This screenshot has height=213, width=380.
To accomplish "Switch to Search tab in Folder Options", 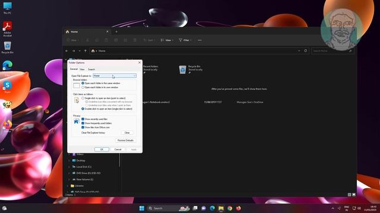I will 91,69.
